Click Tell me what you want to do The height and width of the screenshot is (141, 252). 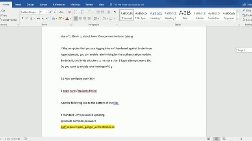(127, 5)
